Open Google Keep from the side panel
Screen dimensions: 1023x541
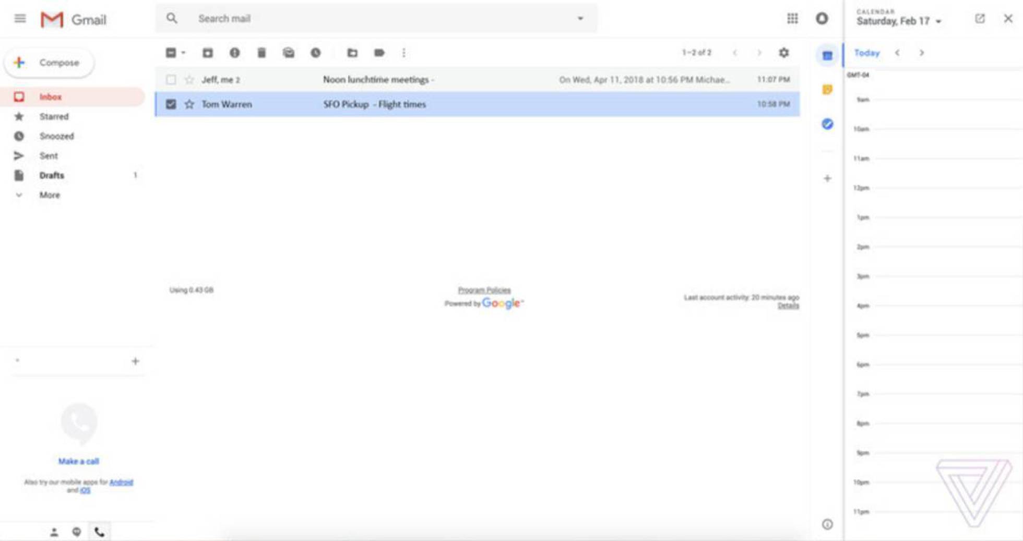click(x=827, y=90)
